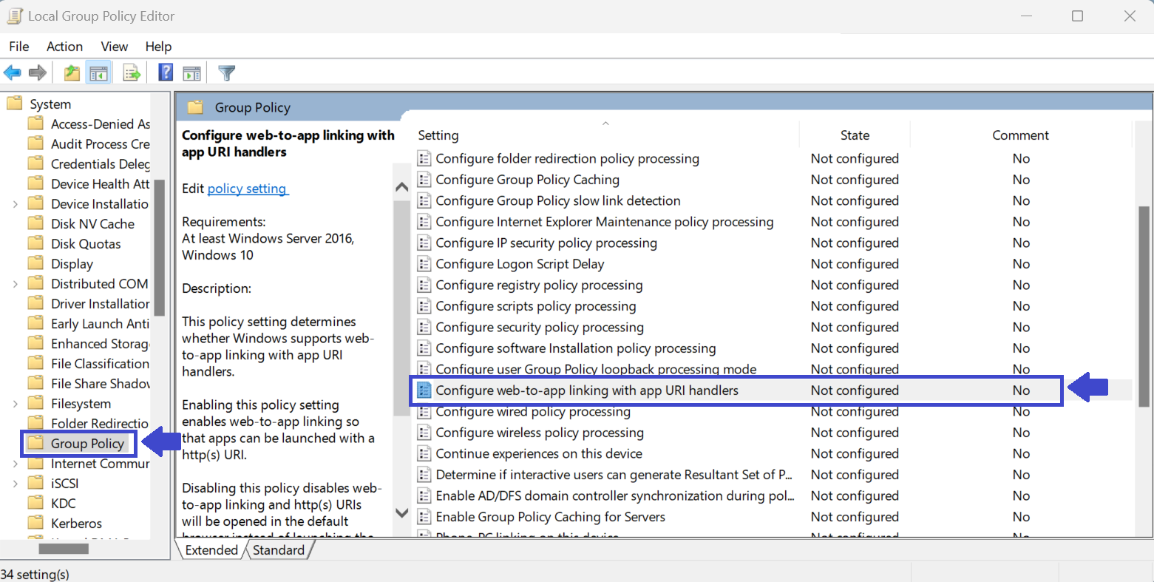Viewport: 1154px width, 582px height.
Task: Toggle Show/Hide Console Tree toolbar button
Action: tap(98, 72)
